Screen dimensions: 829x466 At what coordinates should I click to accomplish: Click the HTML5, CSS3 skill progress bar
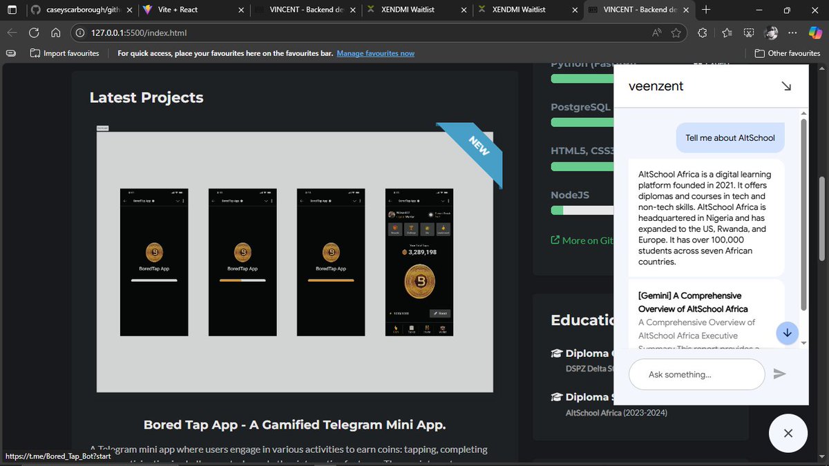[582, 166]
